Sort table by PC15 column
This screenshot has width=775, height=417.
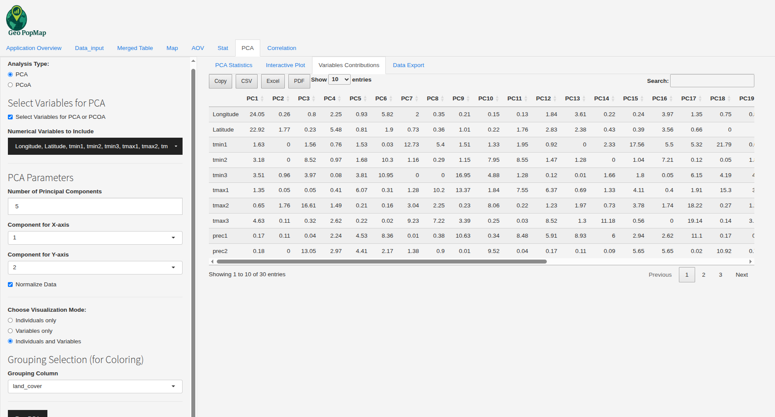[633, 99]
